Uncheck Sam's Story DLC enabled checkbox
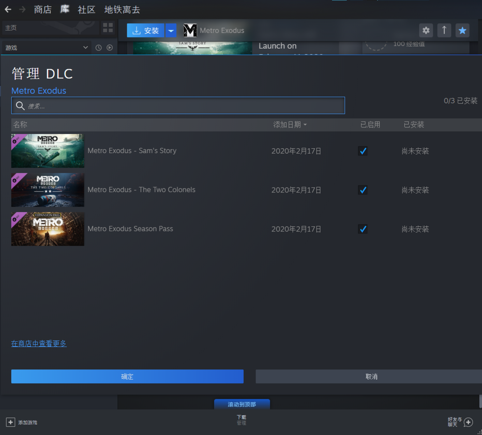The image size is (482, 435). [x=363, y=151]
